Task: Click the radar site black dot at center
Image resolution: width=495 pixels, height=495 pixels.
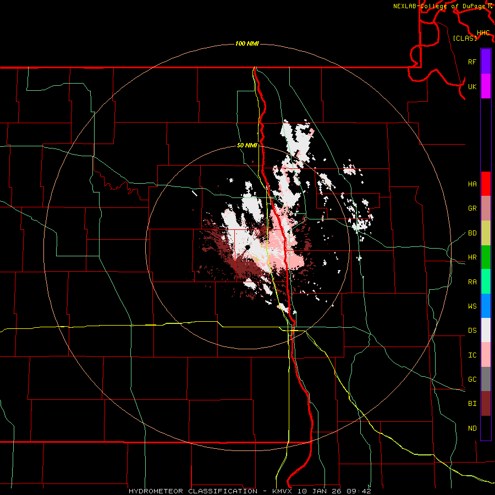Action: 247,247
